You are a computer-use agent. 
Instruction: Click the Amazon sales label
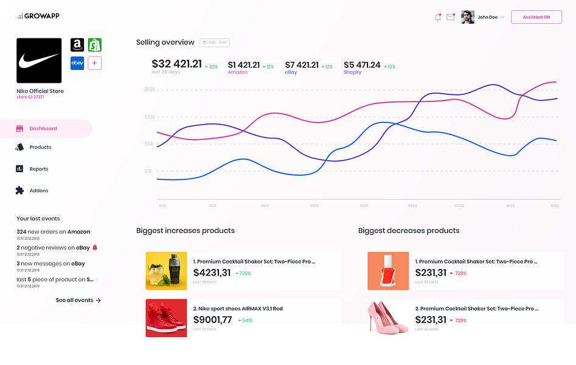238,72
